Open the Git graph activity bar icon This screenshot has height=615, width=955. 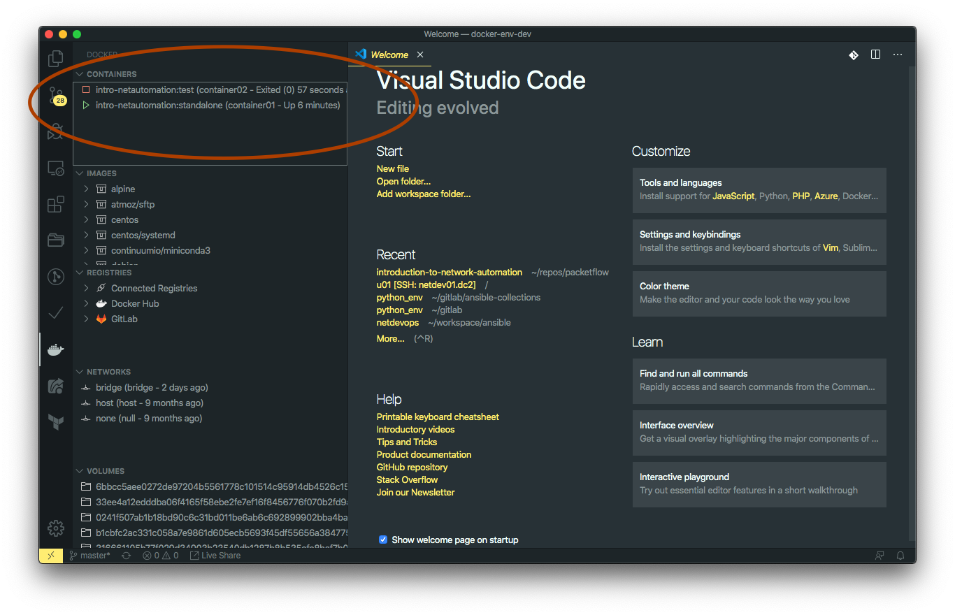pyautogui.click(x=56, y=277)
